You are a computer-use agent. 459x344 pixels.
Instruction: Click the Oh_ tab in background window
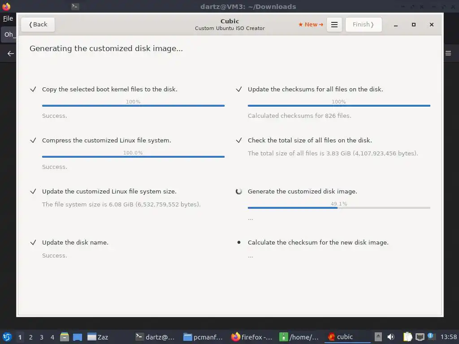tap(9, 34)
